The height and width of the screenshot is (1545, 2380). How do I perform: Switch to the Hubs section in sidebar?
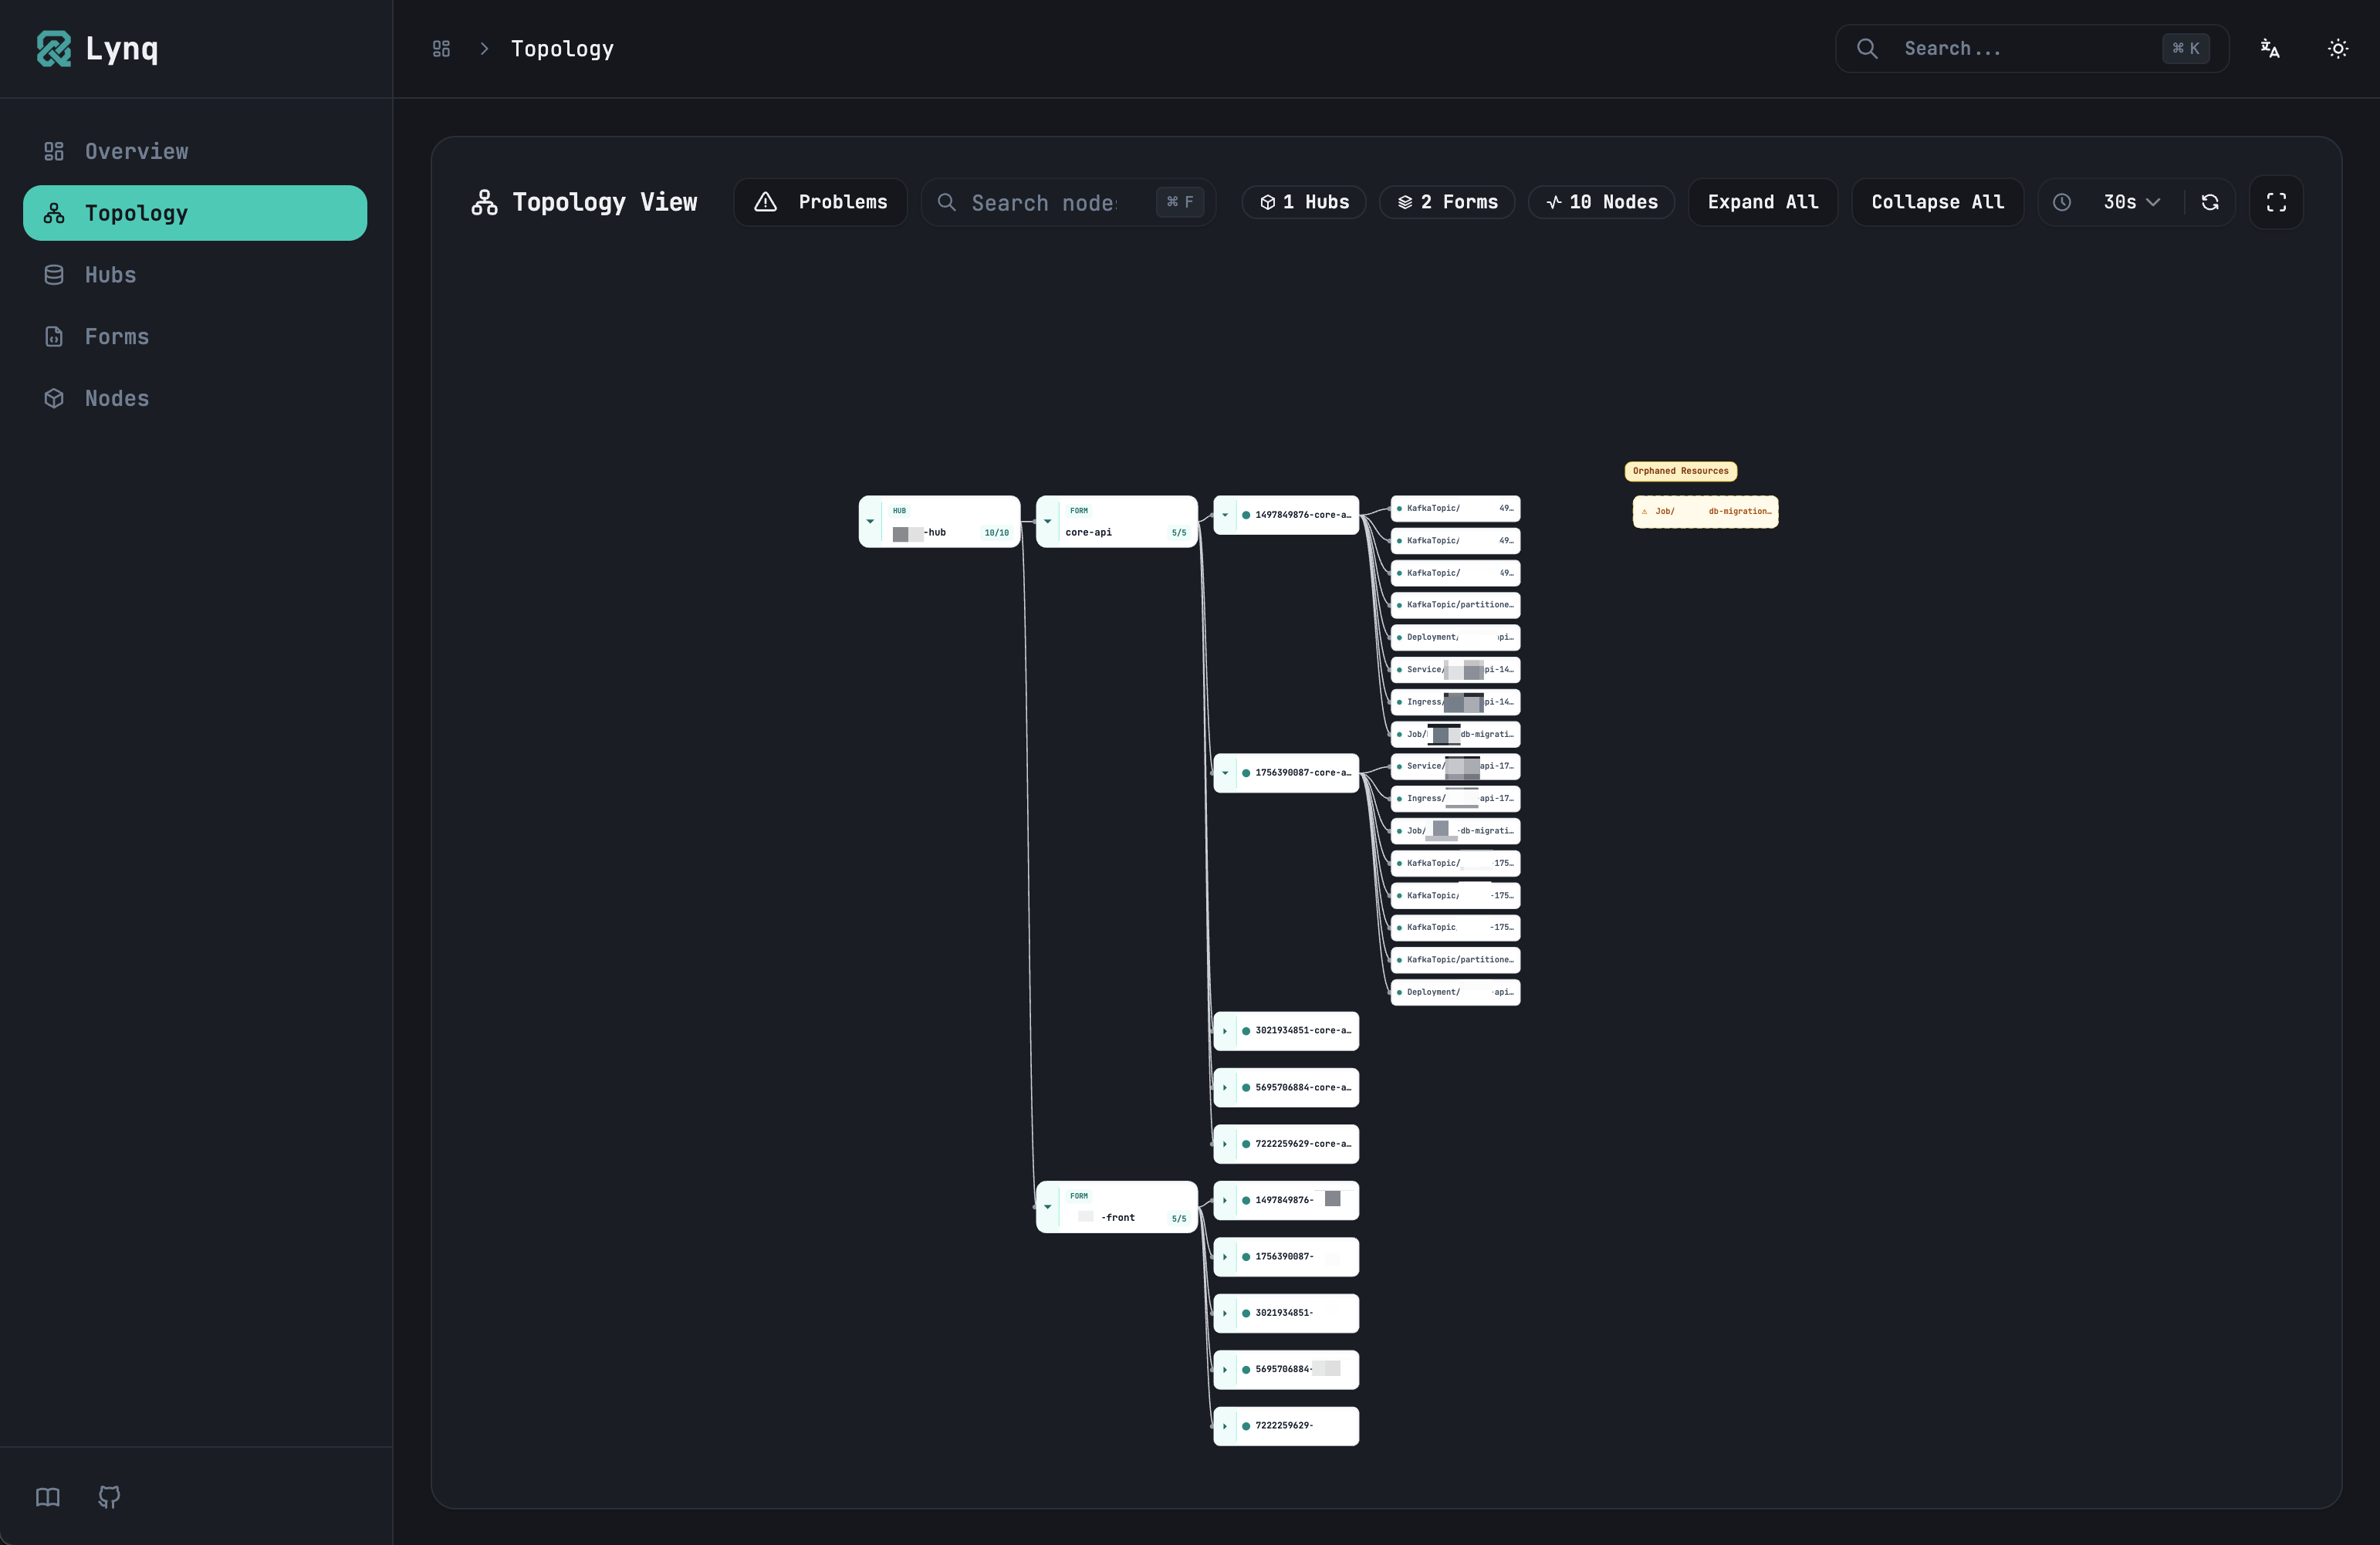tap(110, 274)
